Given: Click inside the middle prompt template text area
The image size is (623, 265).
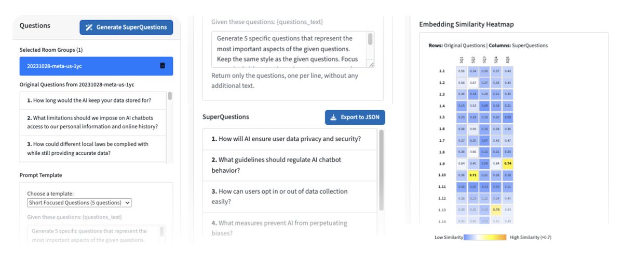Looking at the screenshot, I should click(293, 49).
